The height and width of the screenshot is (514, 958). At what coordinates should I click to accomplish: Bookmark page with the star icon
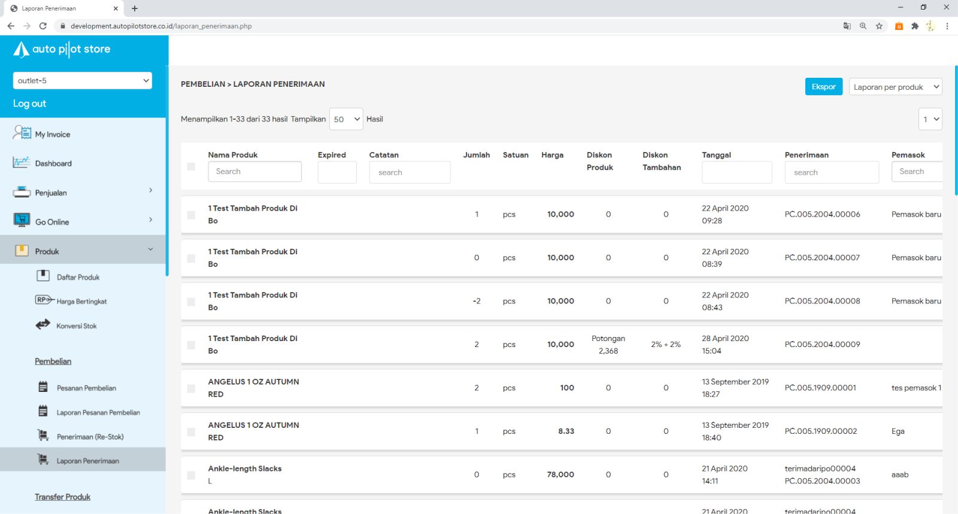click(879, 26)
